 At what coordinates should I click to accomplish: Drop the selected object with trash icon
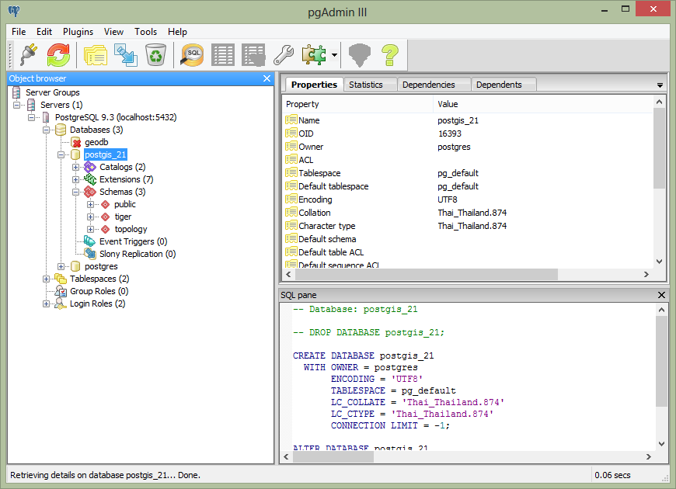pyautogui.click(x=155, y=54)
